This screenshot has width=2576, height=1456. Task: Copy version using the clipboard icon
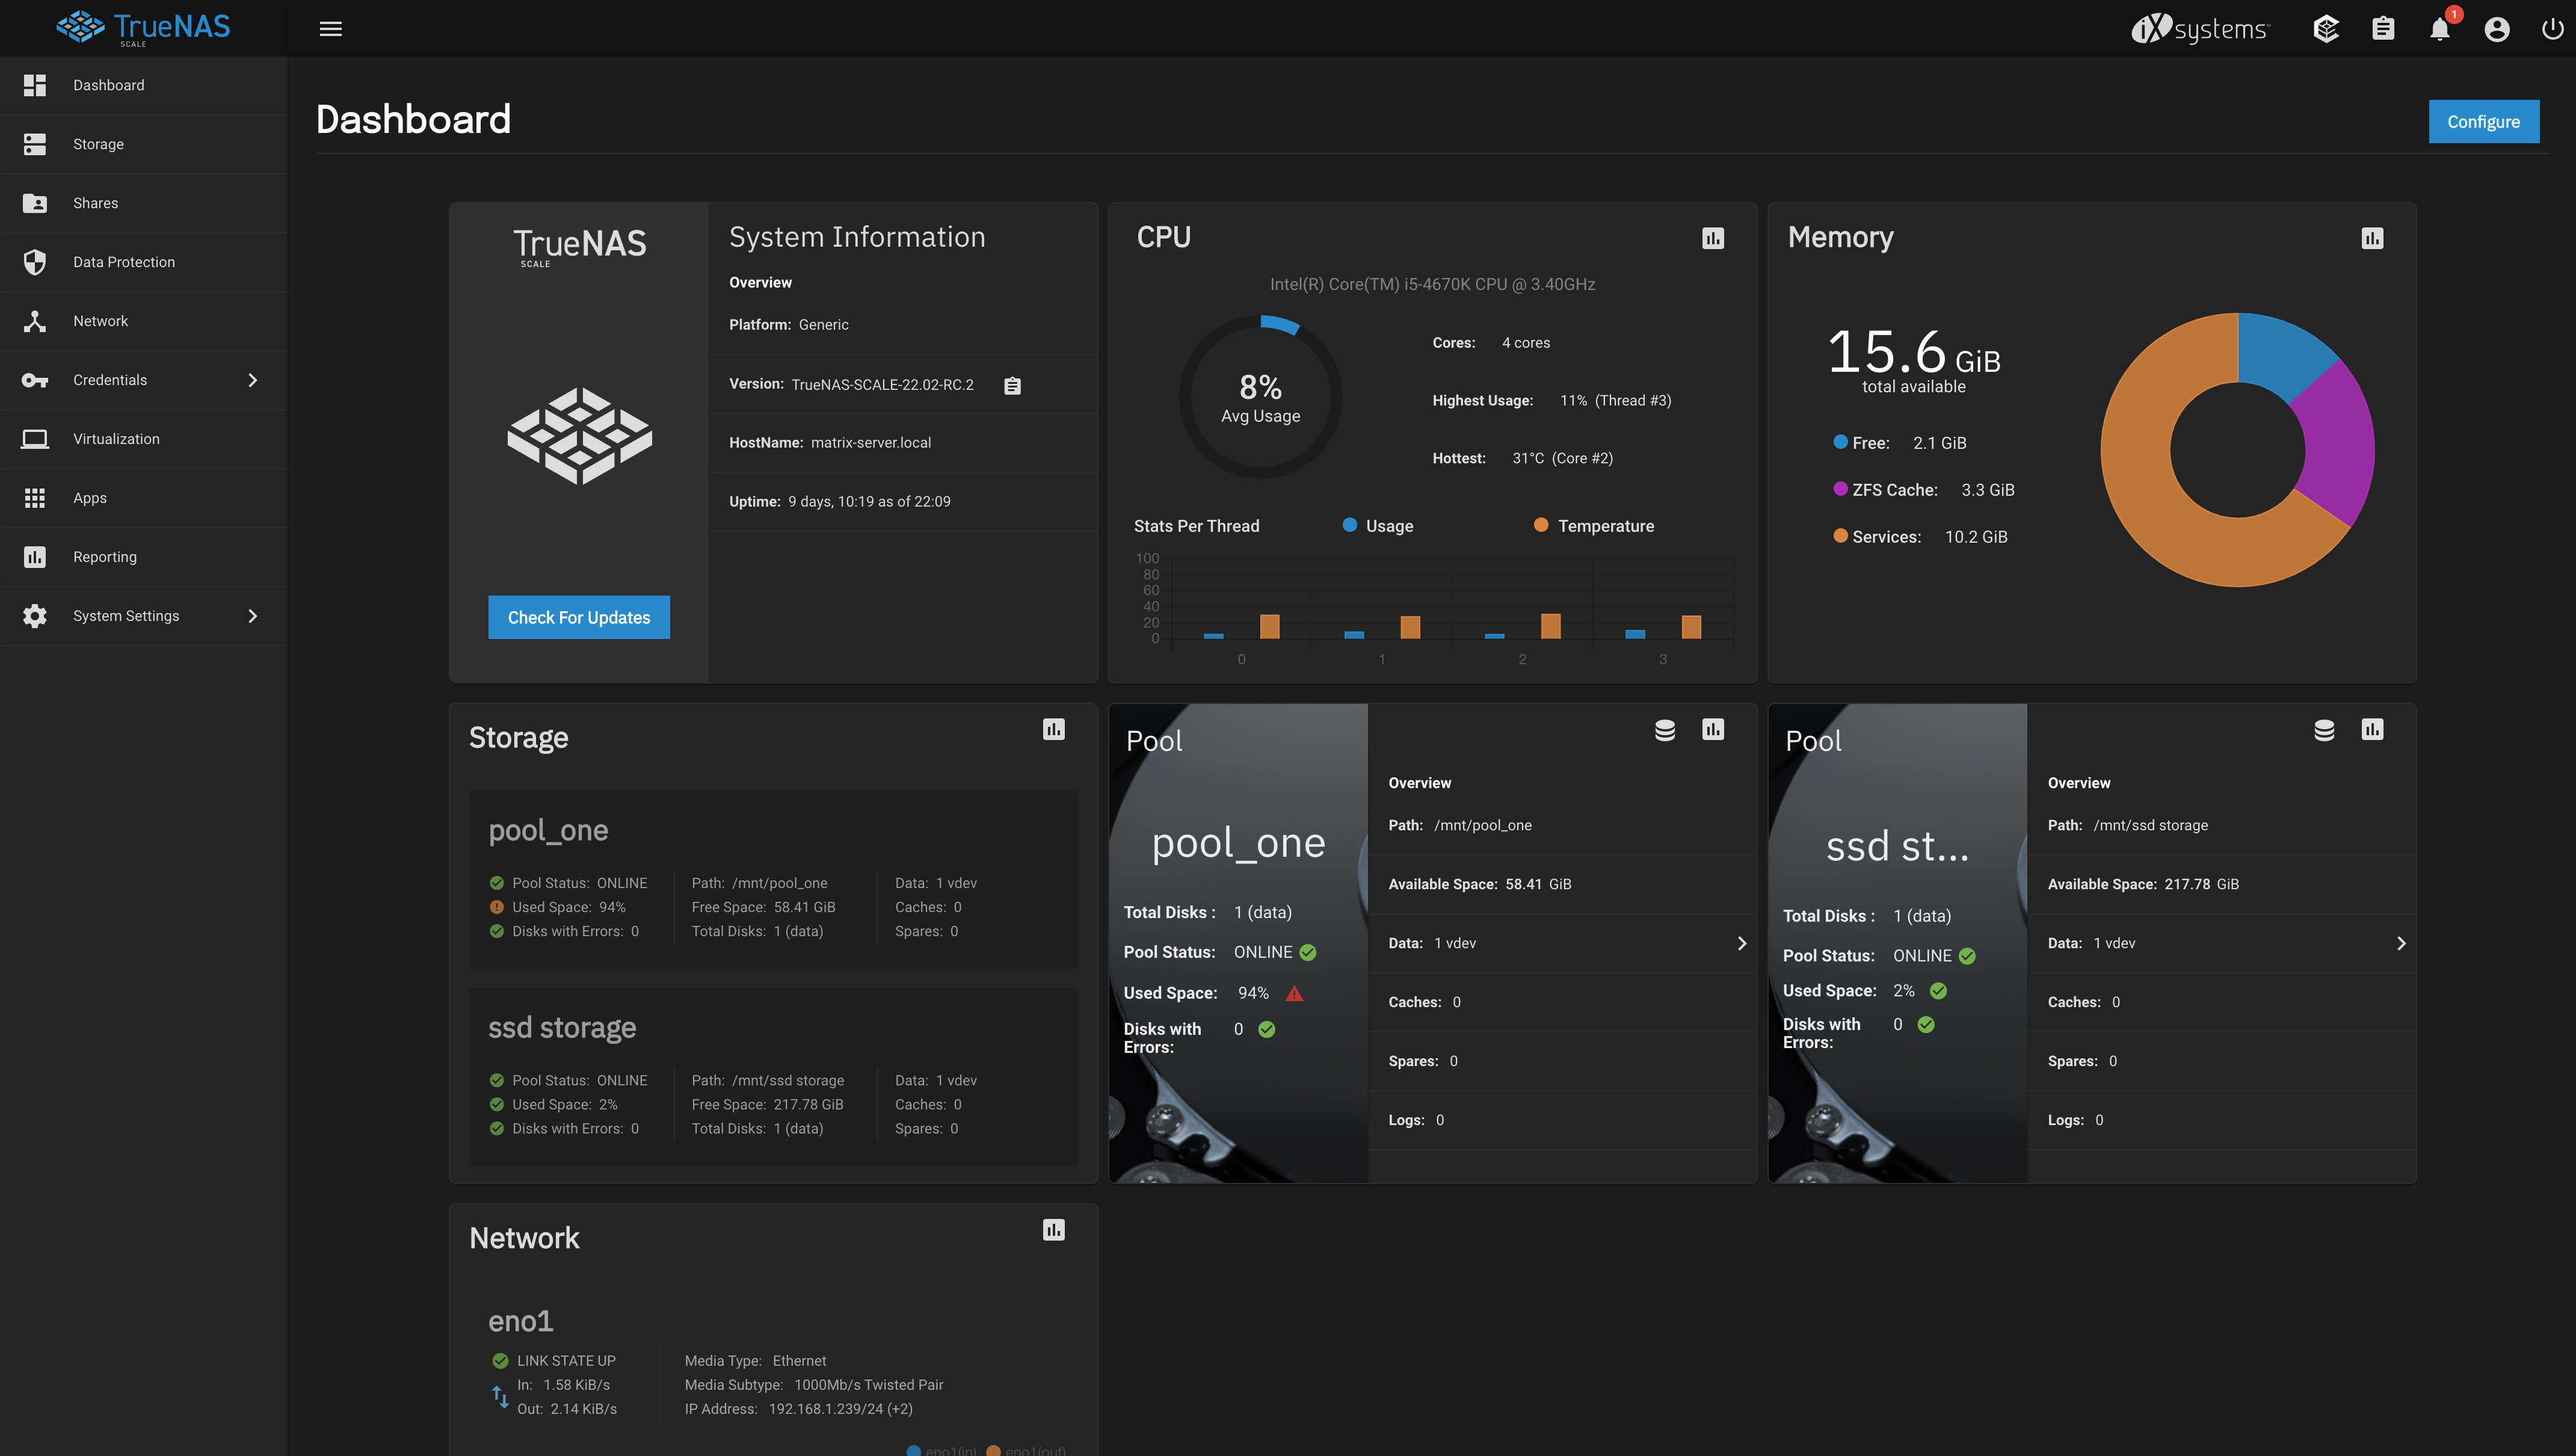click(1012, 384)
